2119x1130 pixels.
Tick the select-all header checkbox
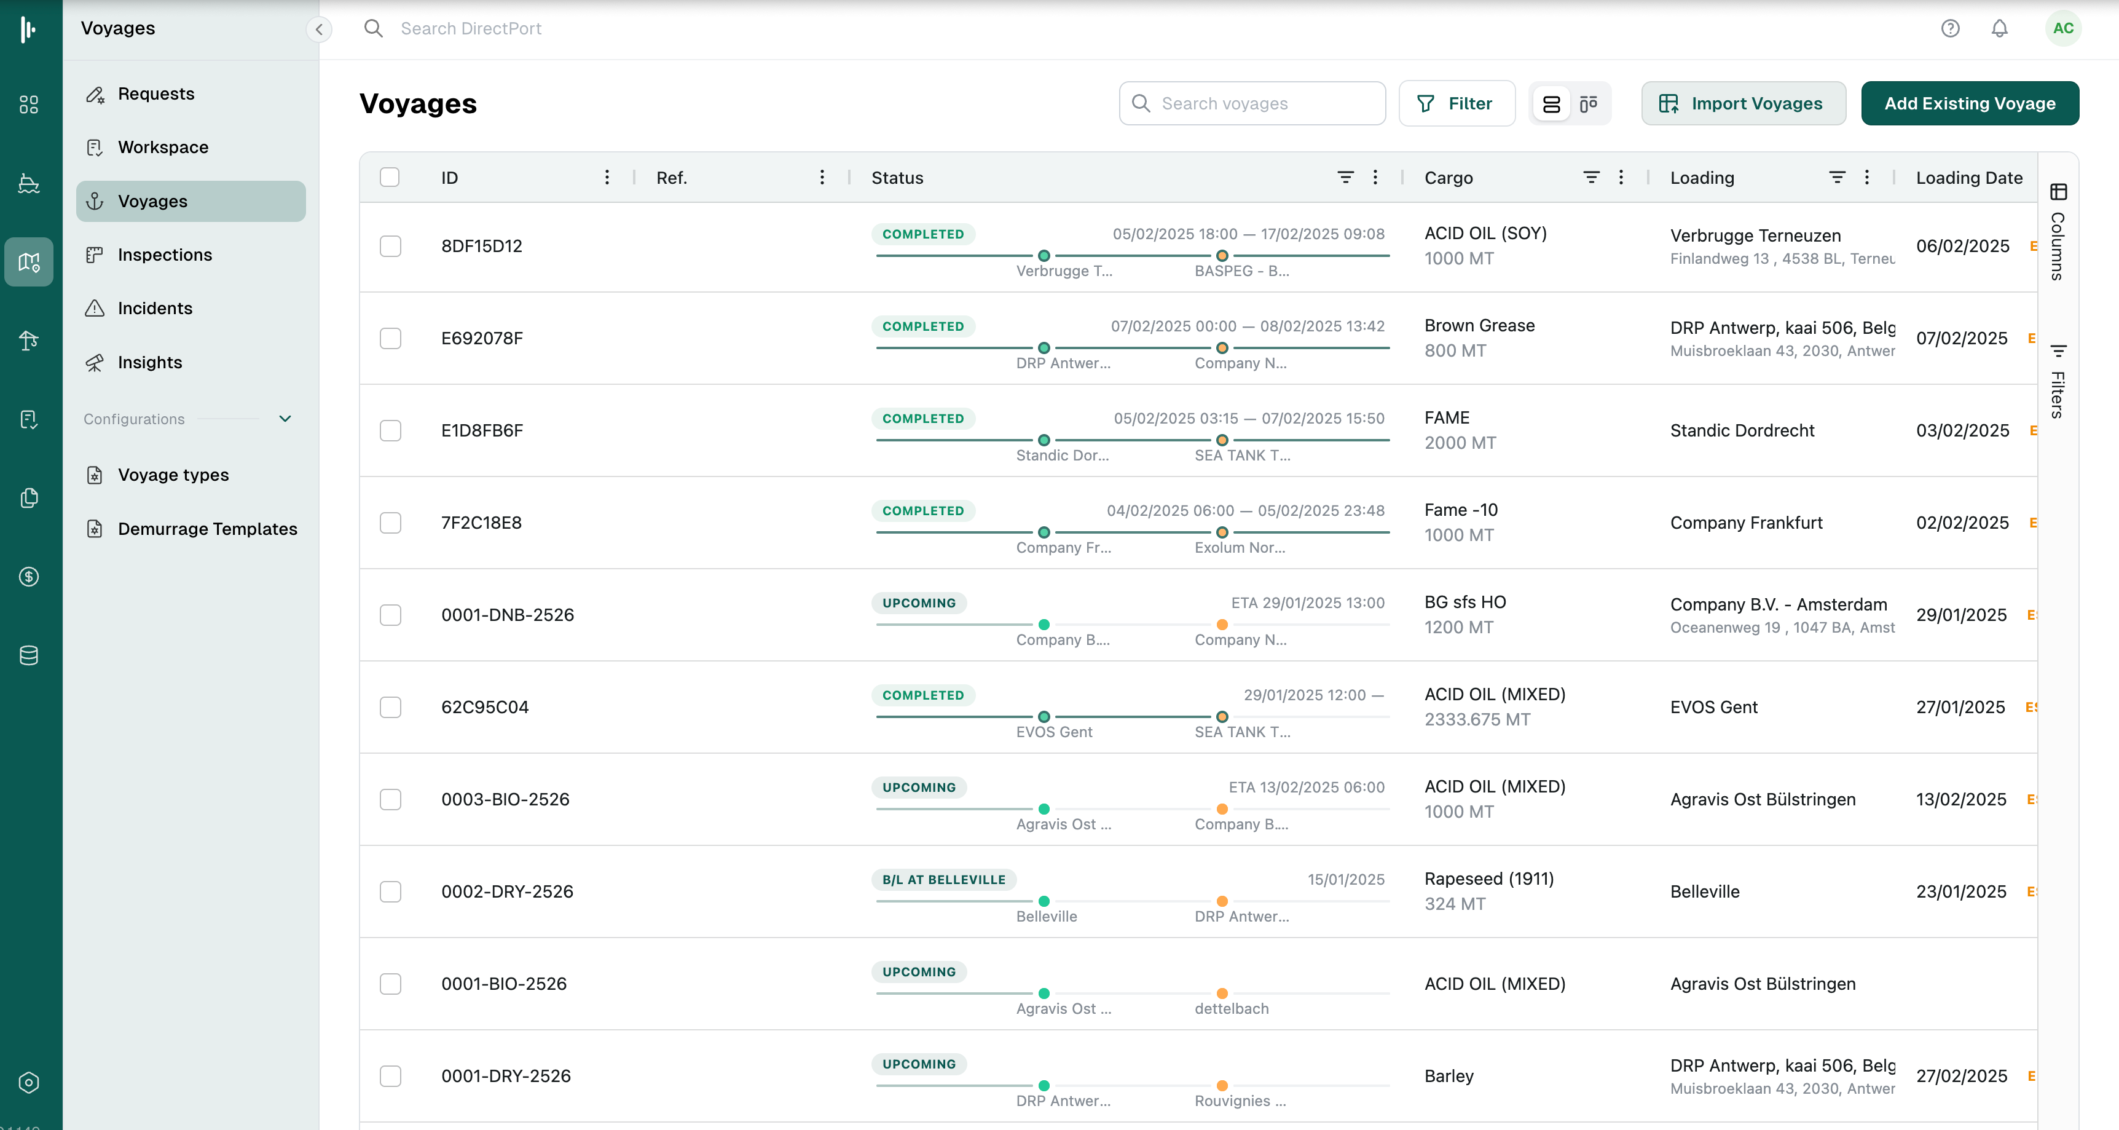coord(390,178)
